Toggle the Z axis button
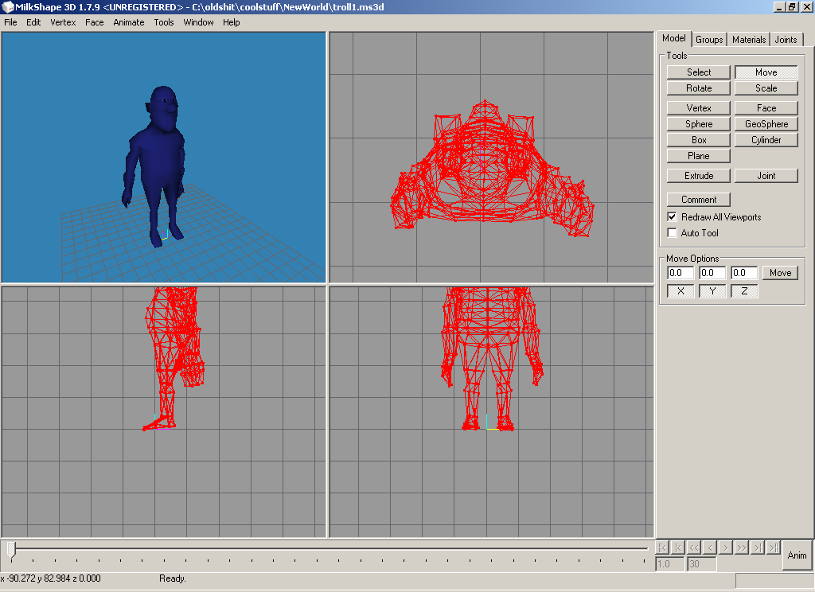The image size is (815, 592). pyautogui.click(x=744, y=291)
